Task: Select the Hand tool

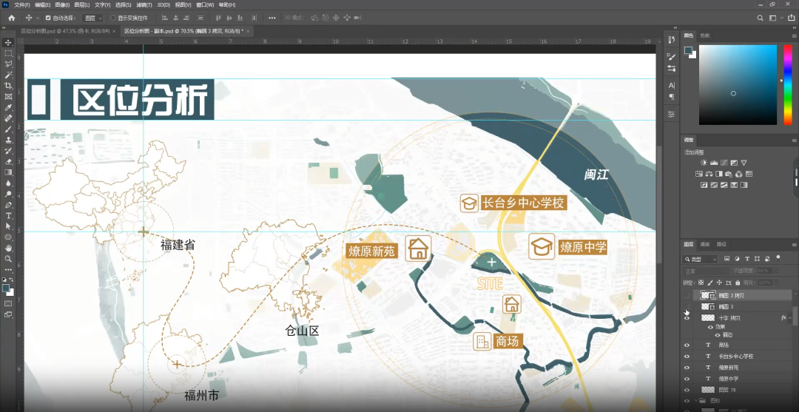Action: coord(8,248)
